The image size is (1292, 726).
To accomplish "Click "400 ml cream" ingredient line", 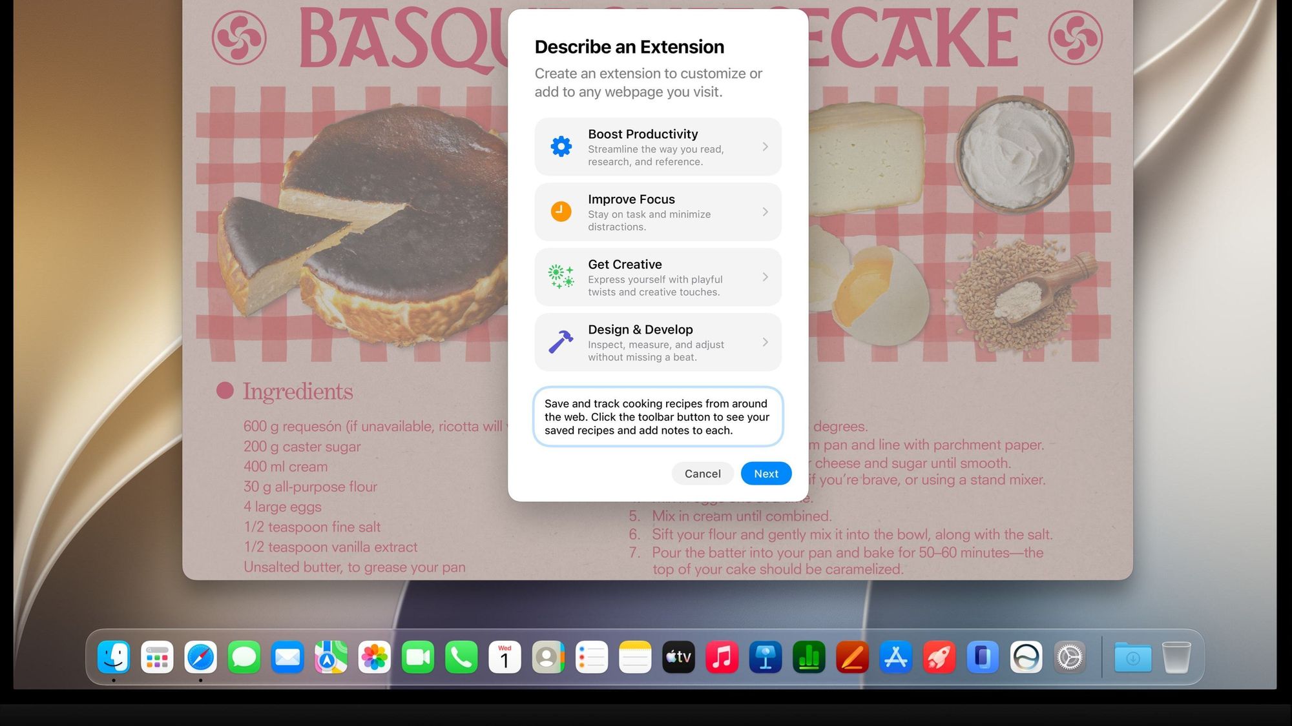I will click(x=286, y=467).
